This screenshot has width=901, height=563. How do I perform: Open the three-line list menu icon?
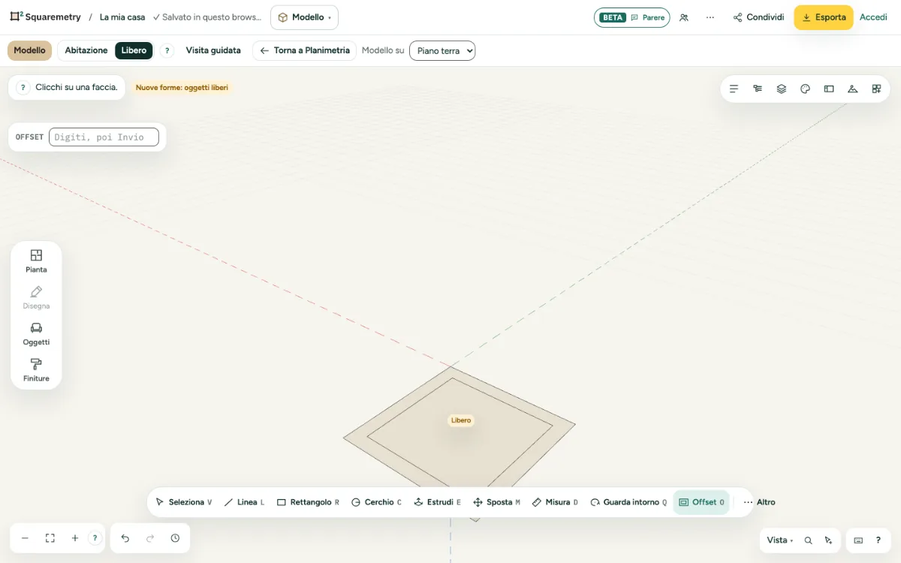coord(734,89)
